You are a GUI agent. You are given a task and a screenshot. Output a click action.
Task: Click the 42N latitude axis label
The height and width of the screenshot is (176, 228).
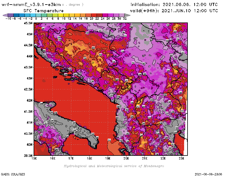[x=29, y=100]
